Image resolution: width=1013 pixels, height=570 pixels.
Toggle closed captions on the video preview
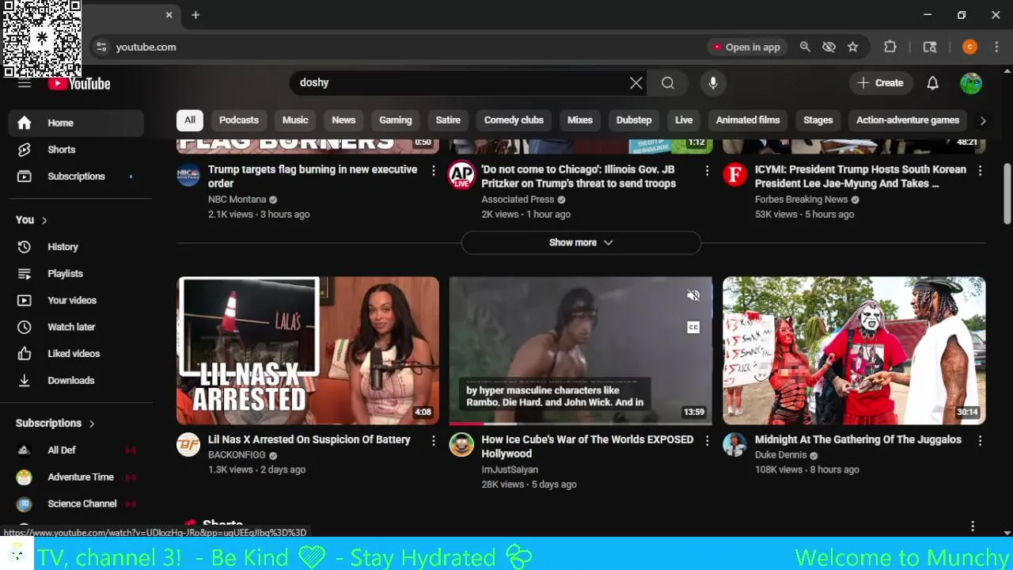693,327
